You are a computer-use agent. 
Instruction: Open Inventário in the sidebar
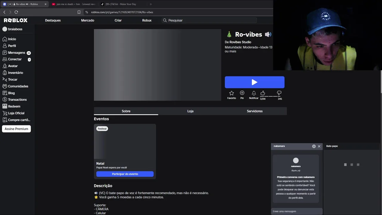[16, 73]
